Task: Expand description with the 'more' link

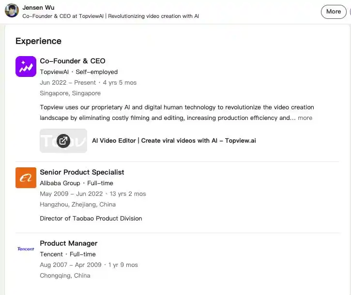Action: (305, 118)
